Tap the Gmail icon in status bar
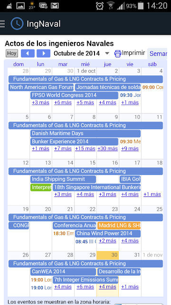 tap(55, 6)
